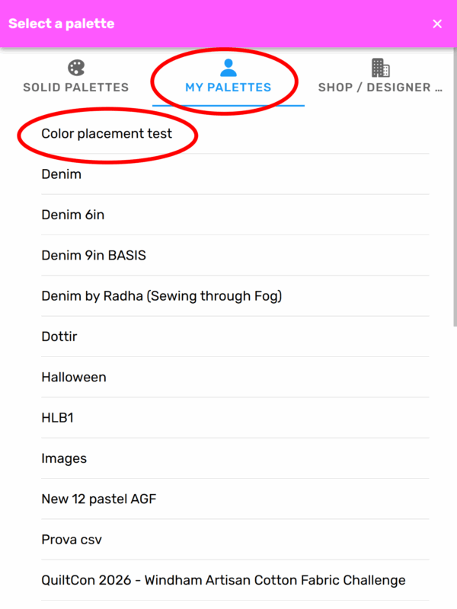The image size is (457, 609).
Task: Select the Color placement test palette
Action: [x=107, y=134]
